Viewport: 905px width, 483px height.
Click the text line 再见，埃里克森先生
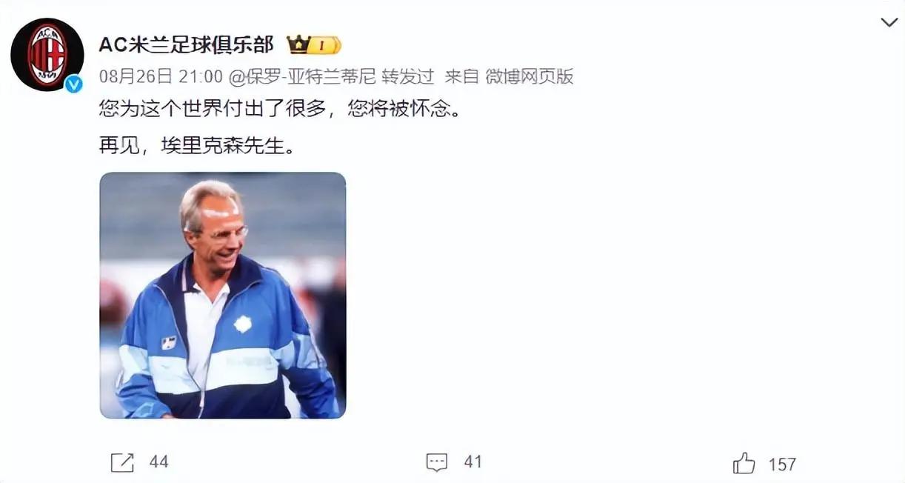197,144
